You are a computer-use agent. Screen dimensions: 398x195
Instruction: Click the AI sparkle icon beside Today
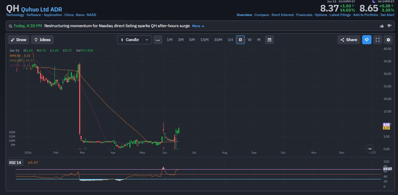[x=10, y=26]
